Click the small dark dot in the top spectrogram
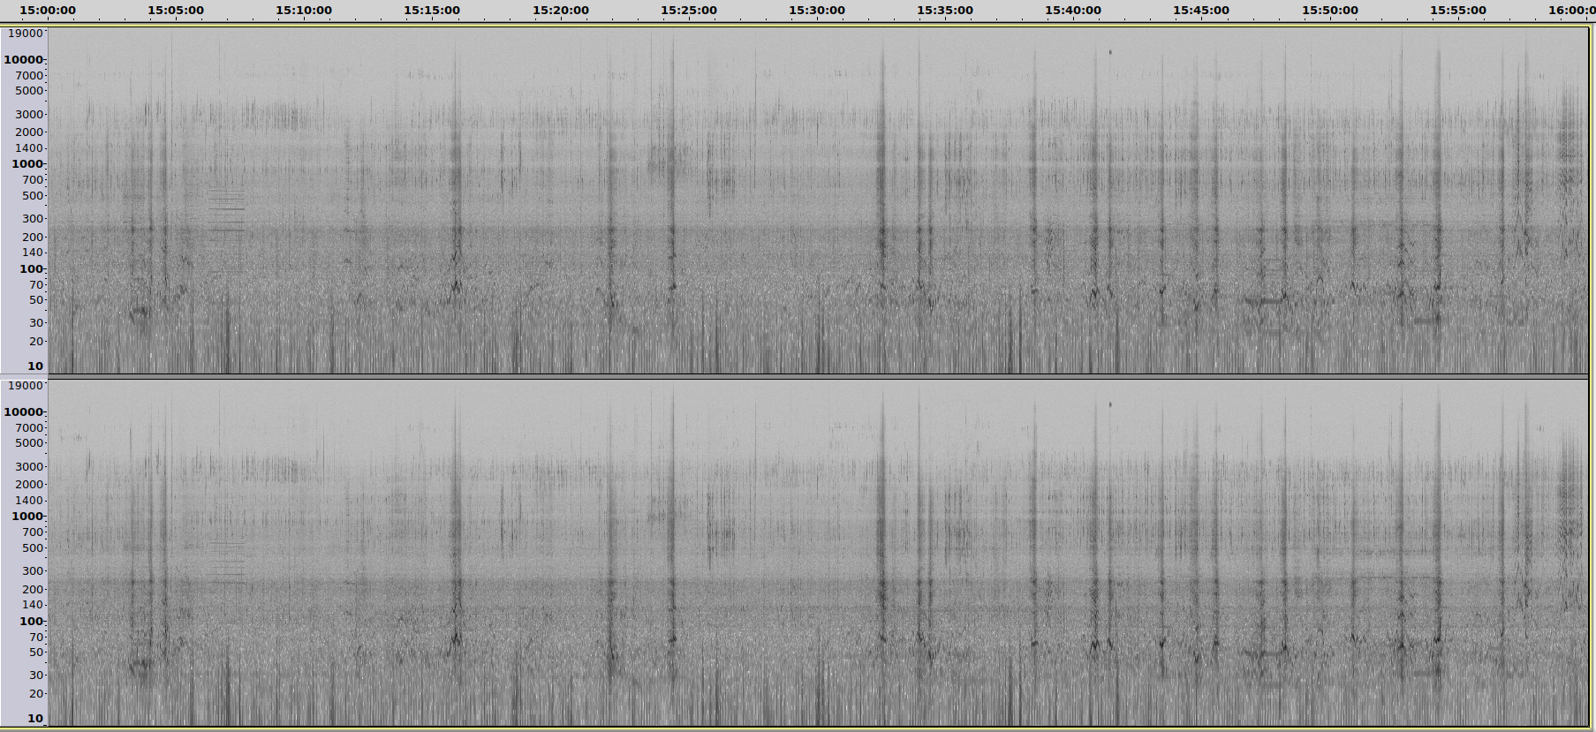 1110,52
